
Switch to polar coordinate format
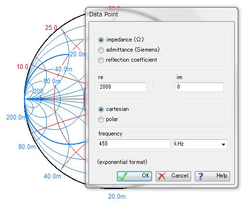click(101, 120)
